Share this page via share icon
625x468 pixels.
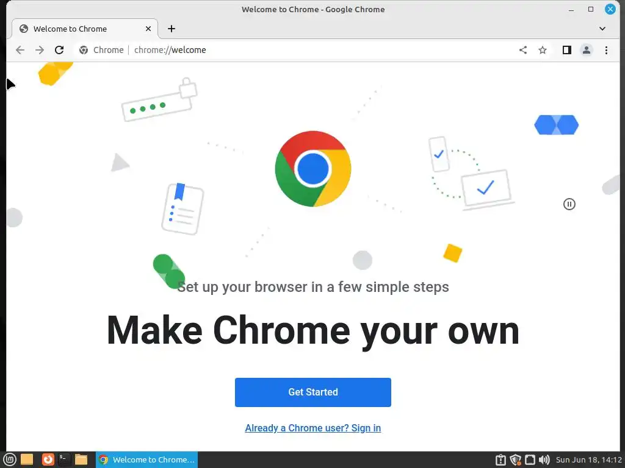click(x=523, y=50)
